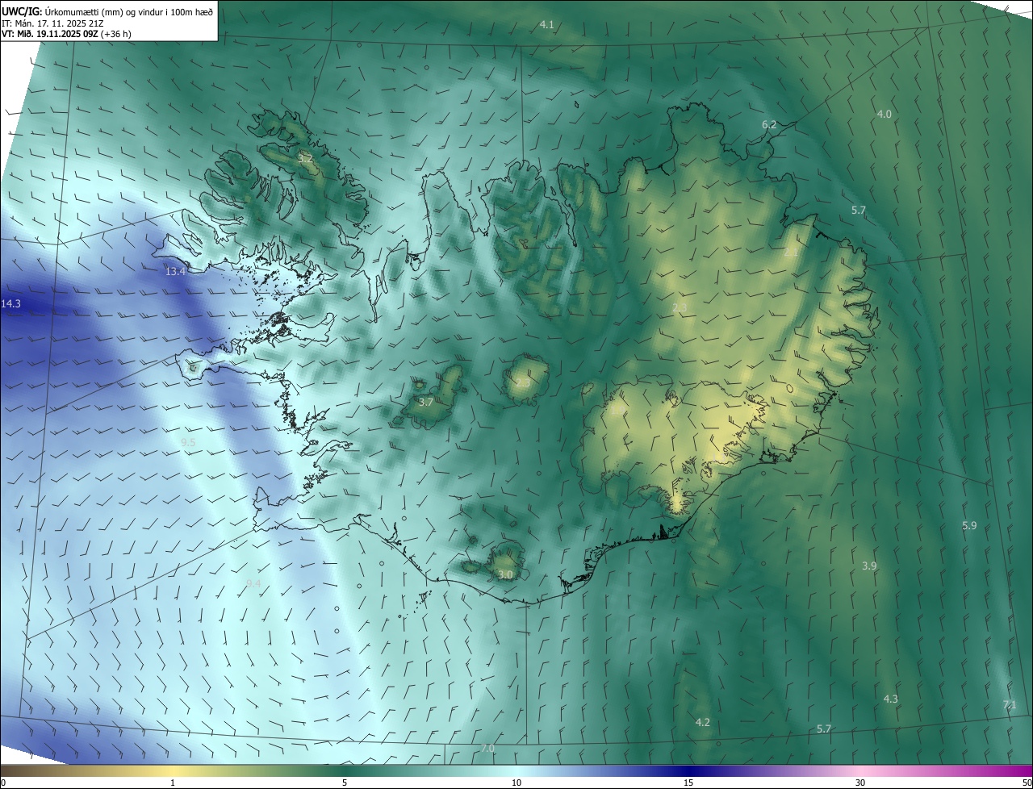The width and height of the screenshot is (1033, 789).
Task: Click the 4.0 value label
Action: pos(885,115)
